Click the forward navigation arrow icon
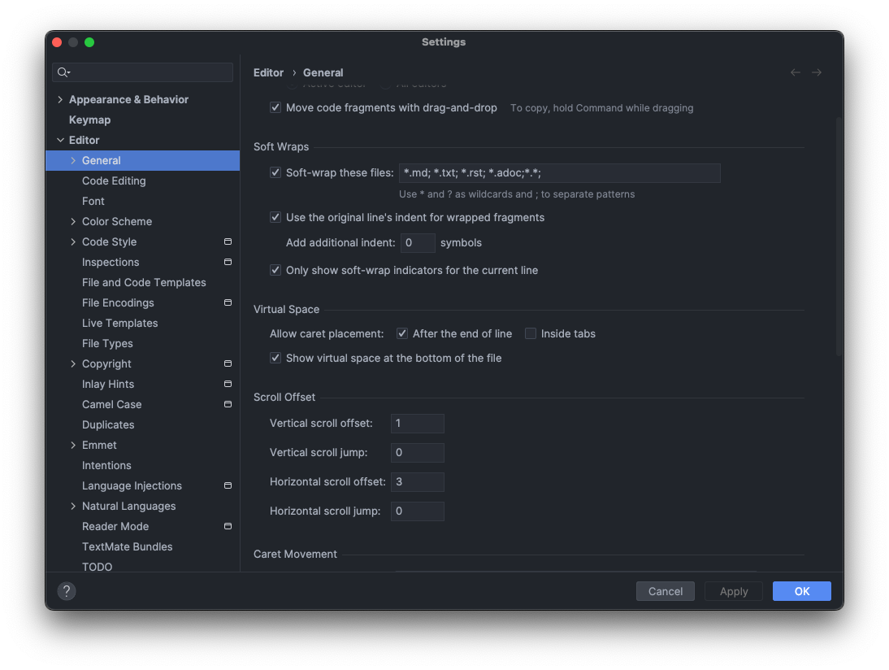 [817, 72]
